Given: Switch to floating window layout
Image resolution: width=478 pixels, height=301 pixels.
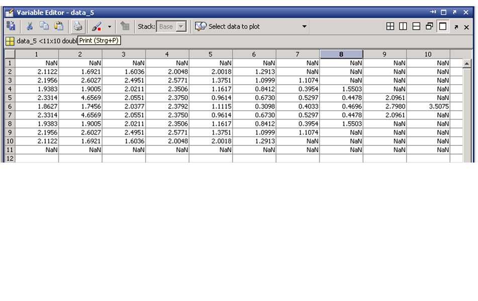Looking at the screenshot, I should point(429,27).
